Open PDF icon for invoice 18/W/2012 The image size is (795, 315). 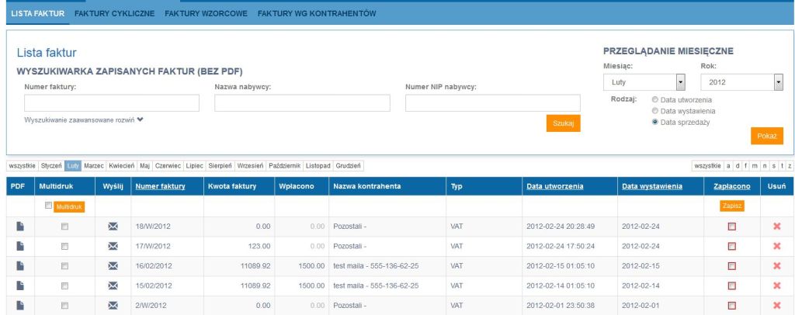(x=19, y=227)
